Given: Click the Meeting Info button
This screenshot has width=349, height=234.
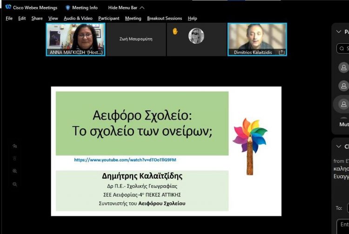Looking at the screenshot, I should [82, 8].
